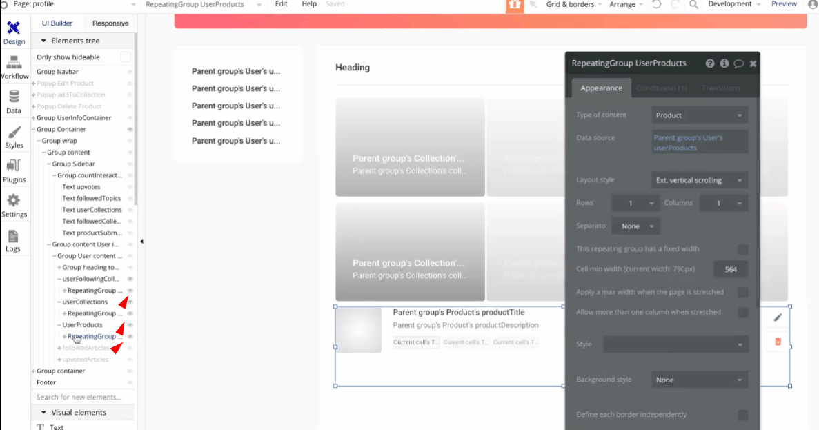Select Text upvotes in elements tree

81,187
